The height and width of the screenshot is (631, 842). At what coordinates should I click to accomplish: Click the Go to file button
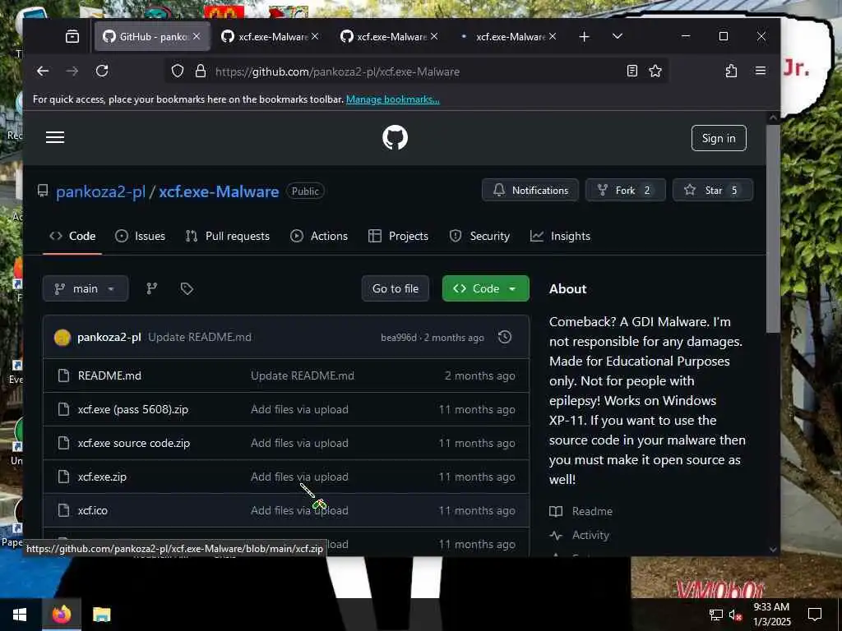(x=396, y=288)
